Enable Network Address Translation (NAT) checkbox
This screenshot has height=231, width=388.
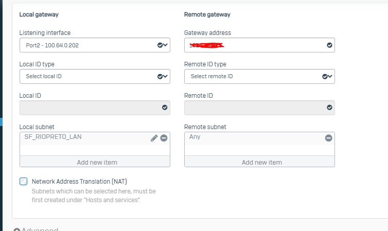coord(24,181)
